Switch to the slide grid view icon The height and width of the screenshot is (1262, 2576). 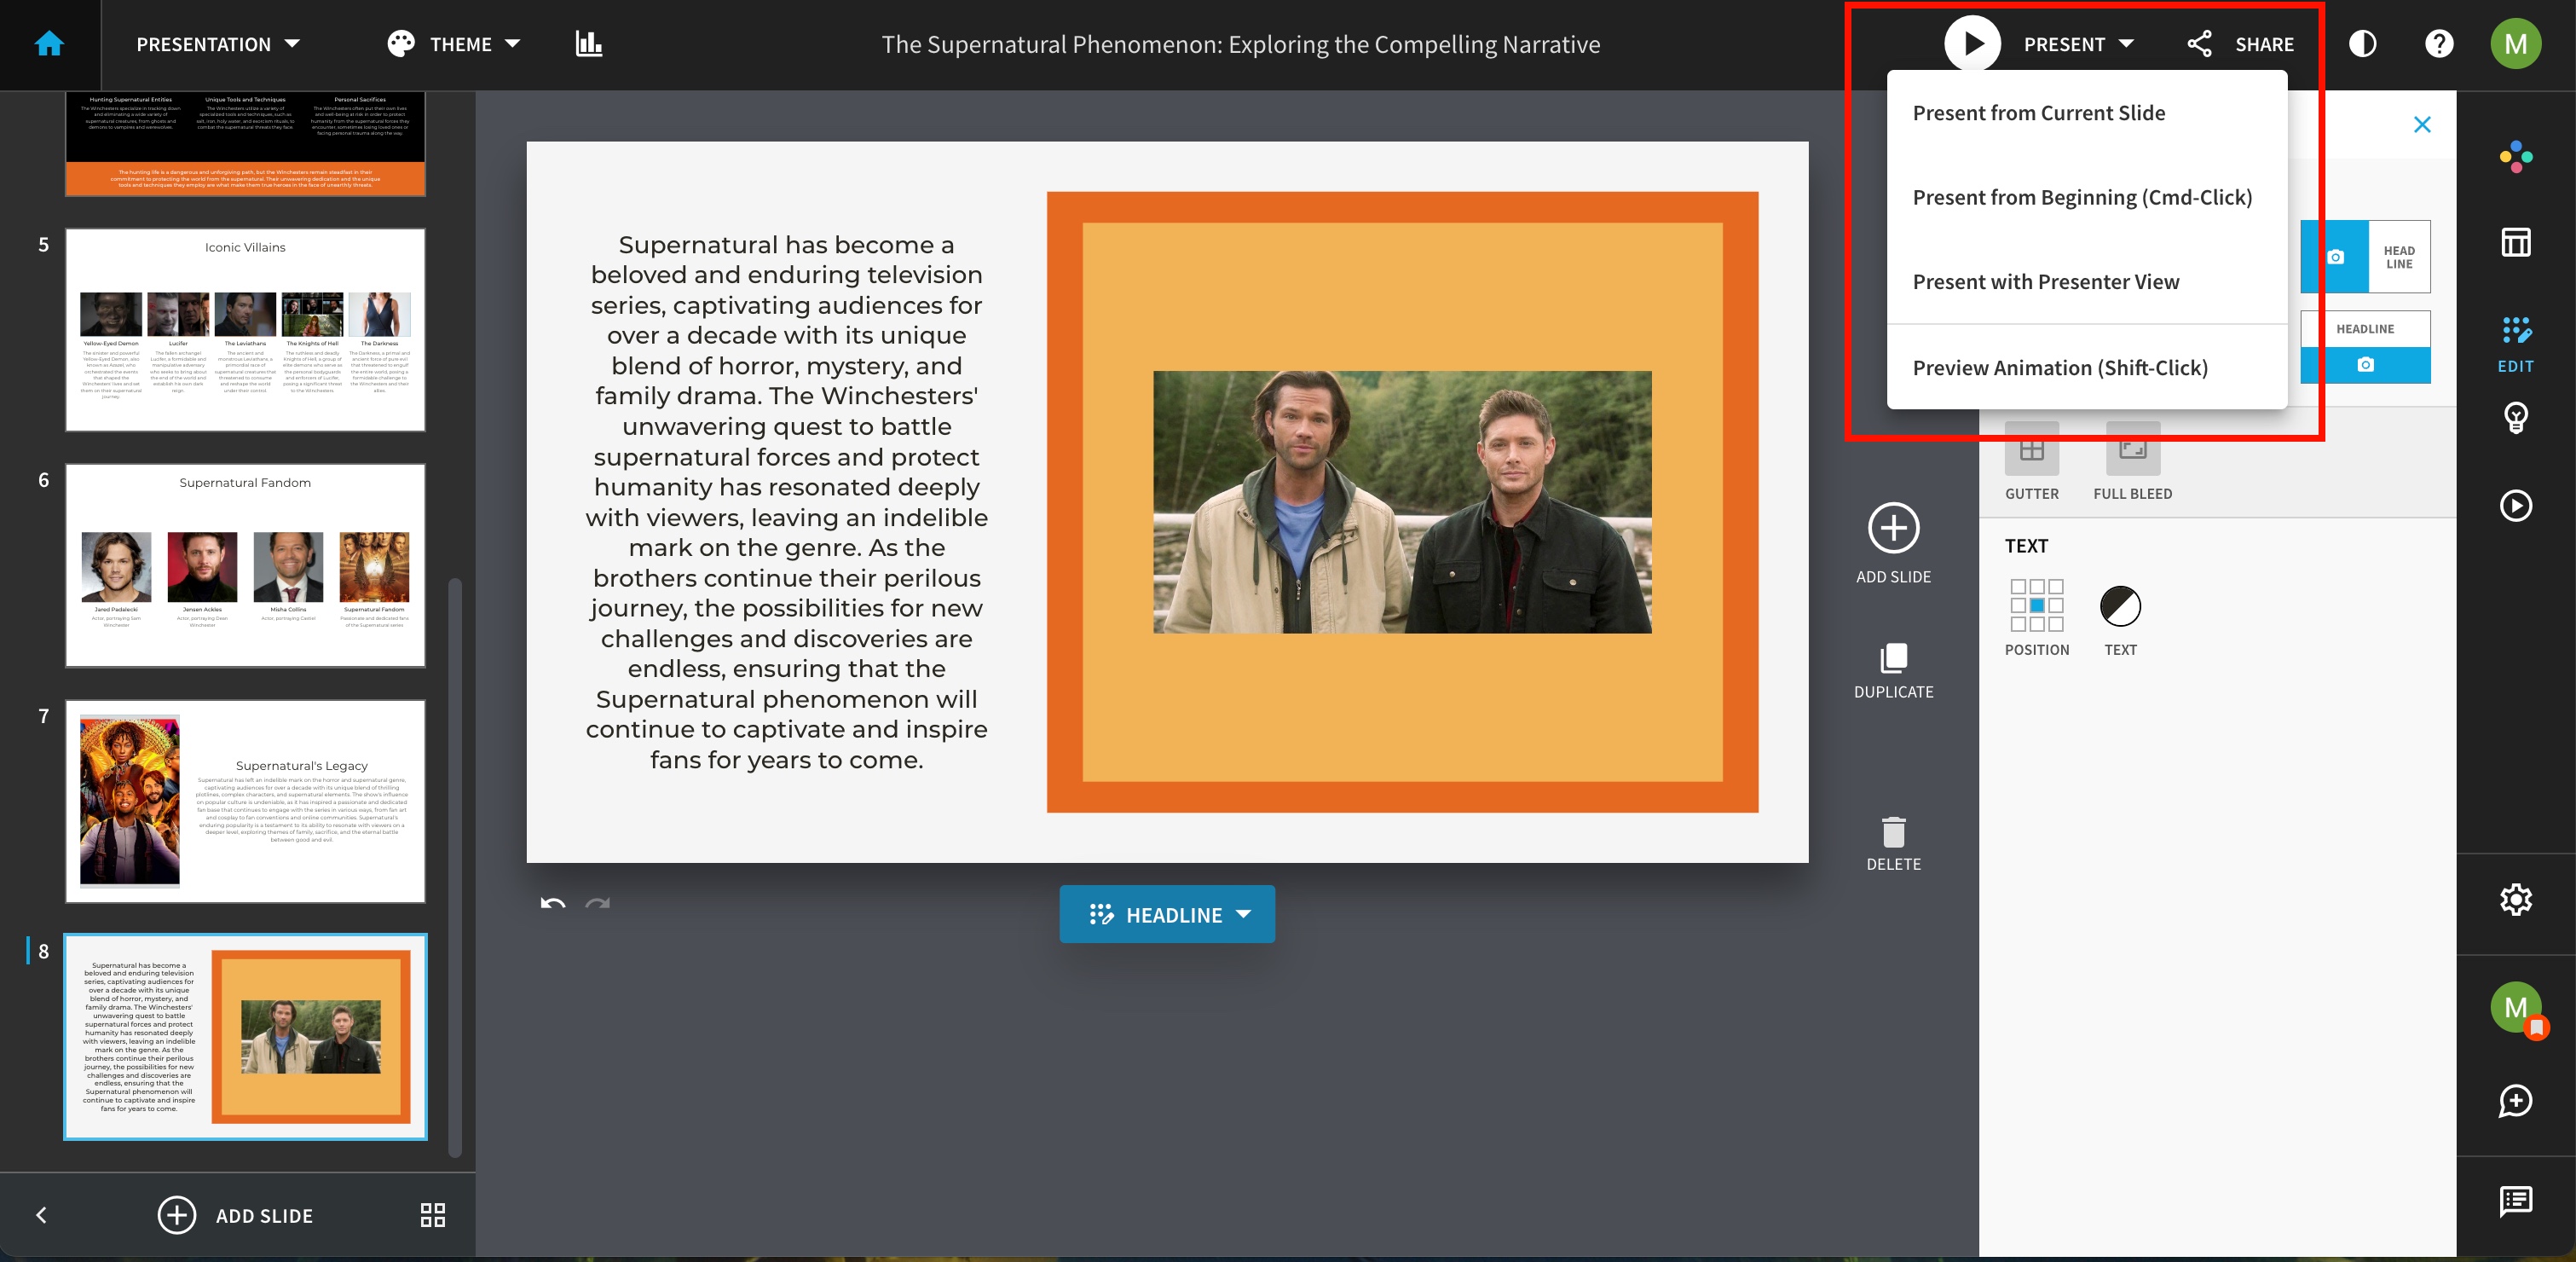pos(433,1215)
